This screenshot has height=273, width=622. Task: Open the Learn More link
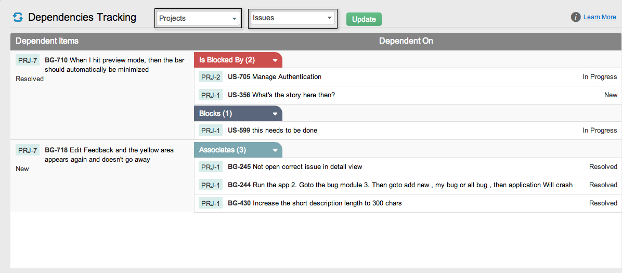click(x=599, y=17)
